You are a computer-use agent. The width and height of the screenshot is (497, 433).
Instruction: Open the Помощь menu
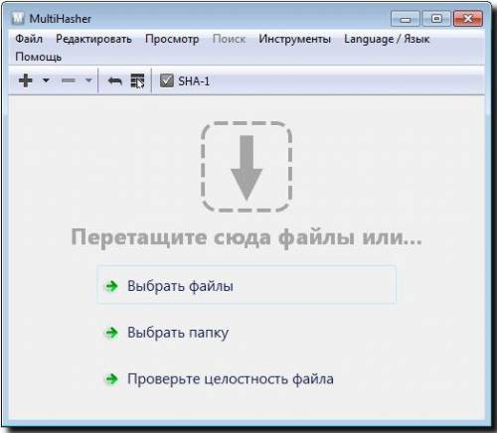click(38, 57)
